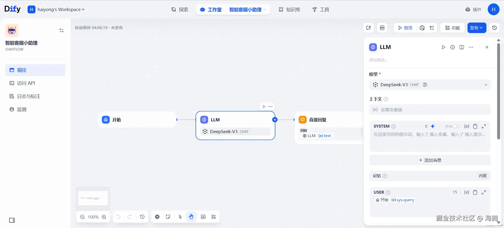
Task: Switch to the 知识库 tab
Action: point(290,10)
